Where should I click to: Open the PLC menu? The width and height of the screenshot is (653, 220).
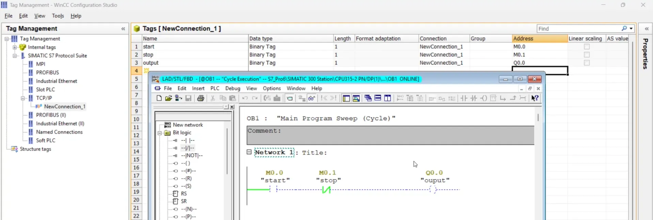215,88
